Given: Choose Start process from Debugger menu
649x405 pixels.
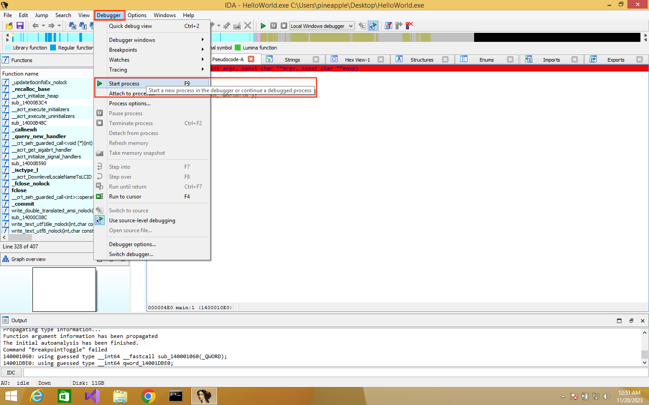Looking at the screenshot, I should point(152,84).
